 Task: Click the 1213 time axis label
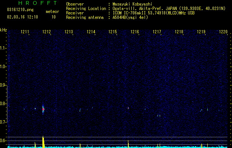click(69, 31)
